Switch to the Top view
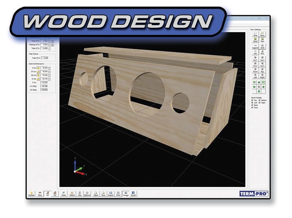 coord(262,70)
